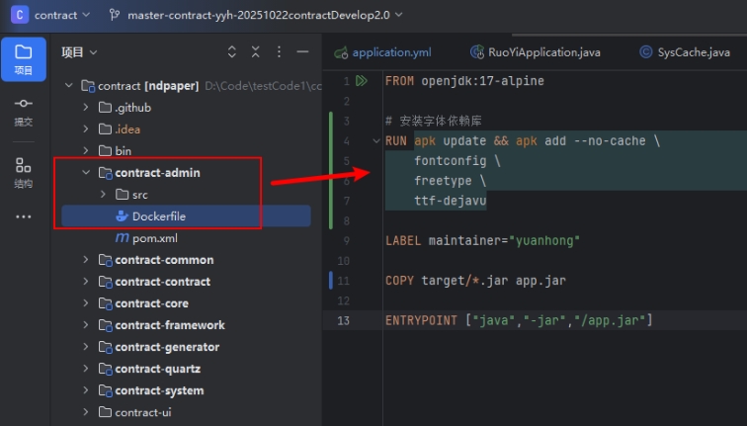Expand the contract-common module
Viewport: 747px width, 426px height.
[86, 260]
